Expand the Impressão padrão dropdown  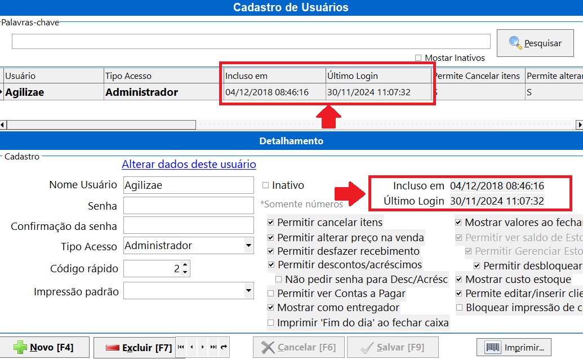248,291
